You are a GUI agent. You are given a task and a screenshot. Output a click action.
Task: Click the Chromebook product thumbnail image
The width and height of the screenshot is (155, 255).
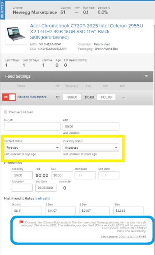click(16, 34)
